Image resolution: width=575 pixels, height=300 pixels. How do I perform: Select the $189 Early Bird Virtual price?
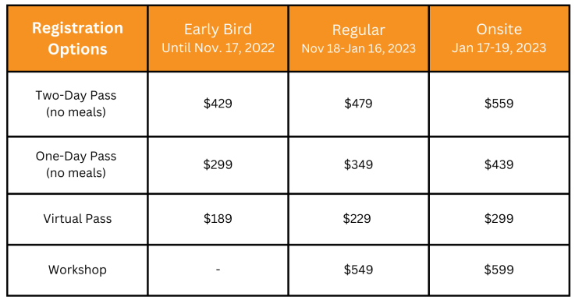[x=218, y=219]
